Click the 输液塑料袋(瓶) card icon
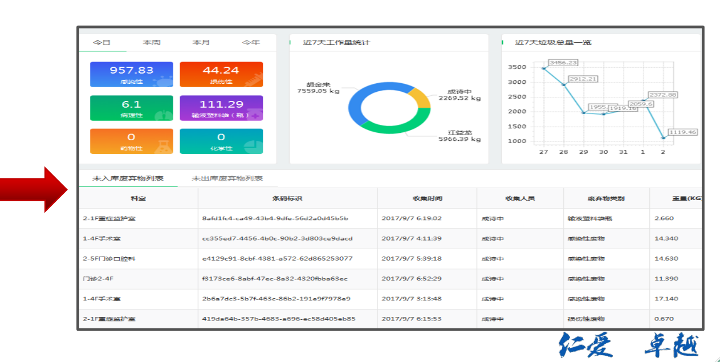 coord(255,115)
